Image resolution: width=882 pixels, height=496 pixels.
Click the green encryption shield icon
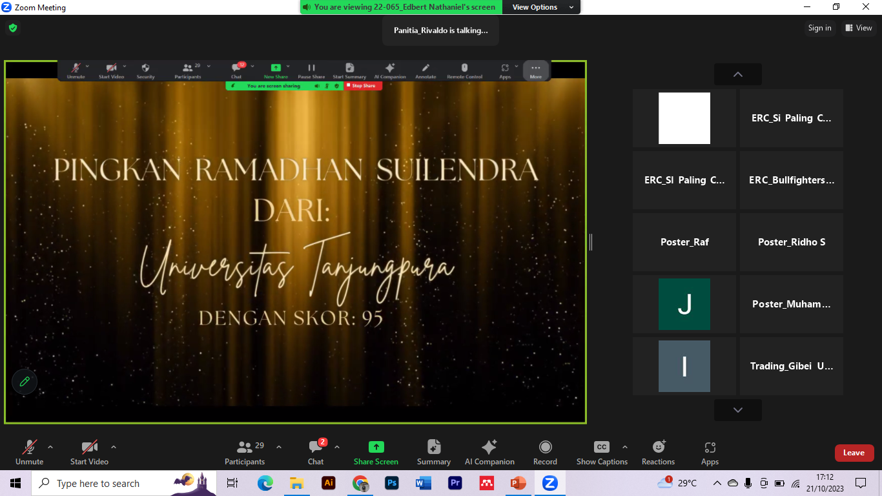[12, 28]
